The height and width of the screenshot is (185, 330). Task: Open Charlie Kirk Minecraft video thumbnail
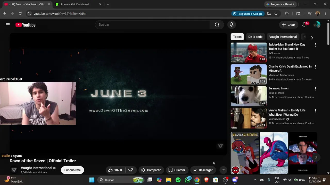point(249,74)
